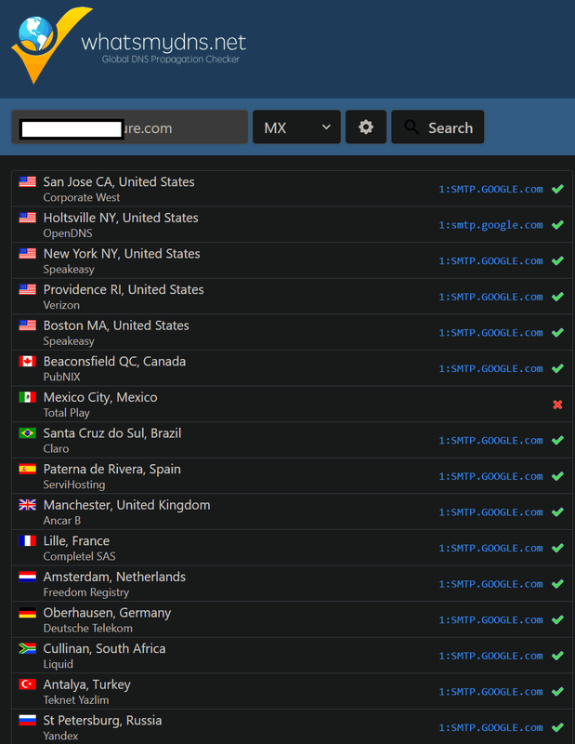Image resolution: width=575 pixels, height=744 pixels.
Task: Select the "PubNIX" provider label
Action: point(61,377)
